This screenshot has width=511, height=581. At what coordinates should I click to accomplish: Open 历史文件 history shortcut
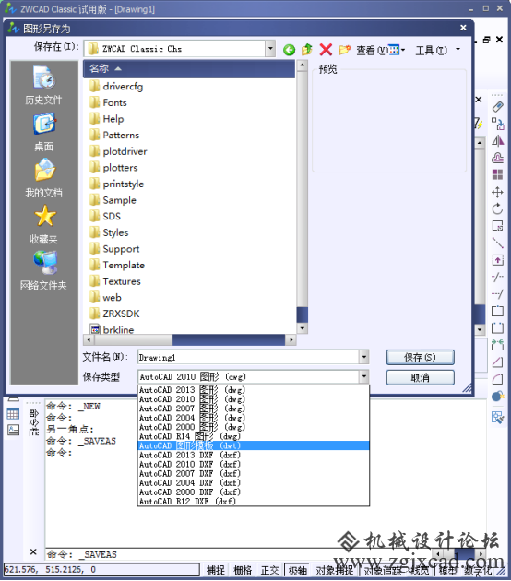(x=44, y=85)
